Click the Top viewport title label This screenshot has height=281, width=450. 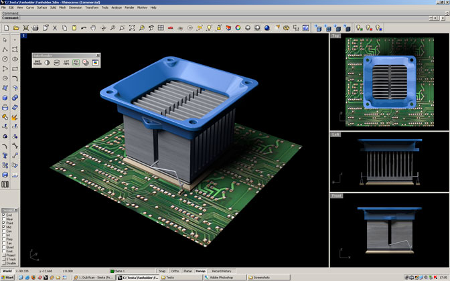coord(335,36)
